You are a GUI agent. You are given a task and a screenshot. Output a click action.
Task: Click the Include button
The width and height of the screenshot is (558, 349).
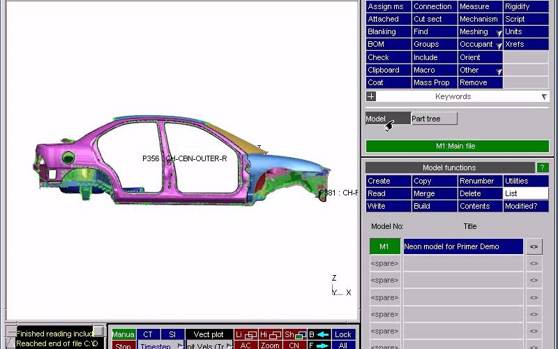click(434, 57)
